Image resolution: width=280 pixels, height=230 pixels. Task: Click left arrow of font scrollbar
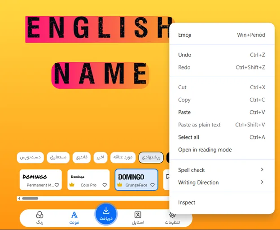click(x=19, y=198)
